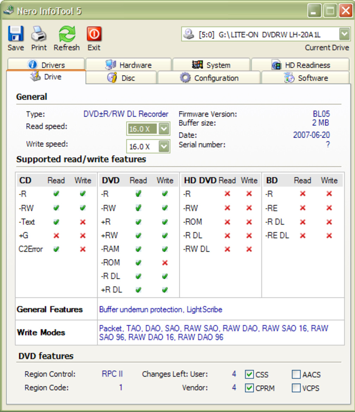Click the red X for CD -Text Write
Image resolution: width=355 pixels, height=412 pixels.
(83, 222)
